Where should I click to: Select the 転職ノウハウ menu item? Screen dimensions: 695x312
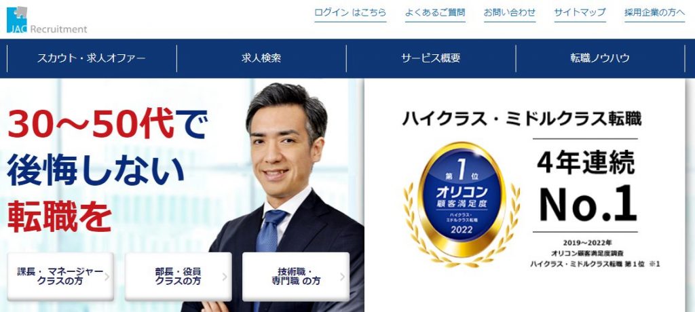coord(600,58)
